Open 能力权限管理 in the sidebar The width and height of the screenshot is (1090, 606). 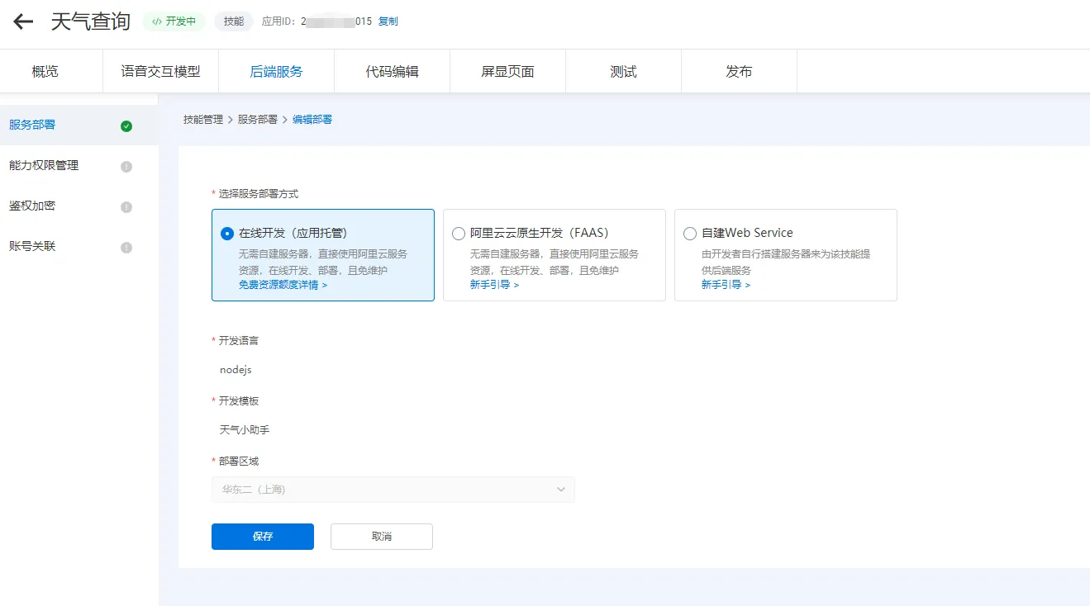point(79,166)
